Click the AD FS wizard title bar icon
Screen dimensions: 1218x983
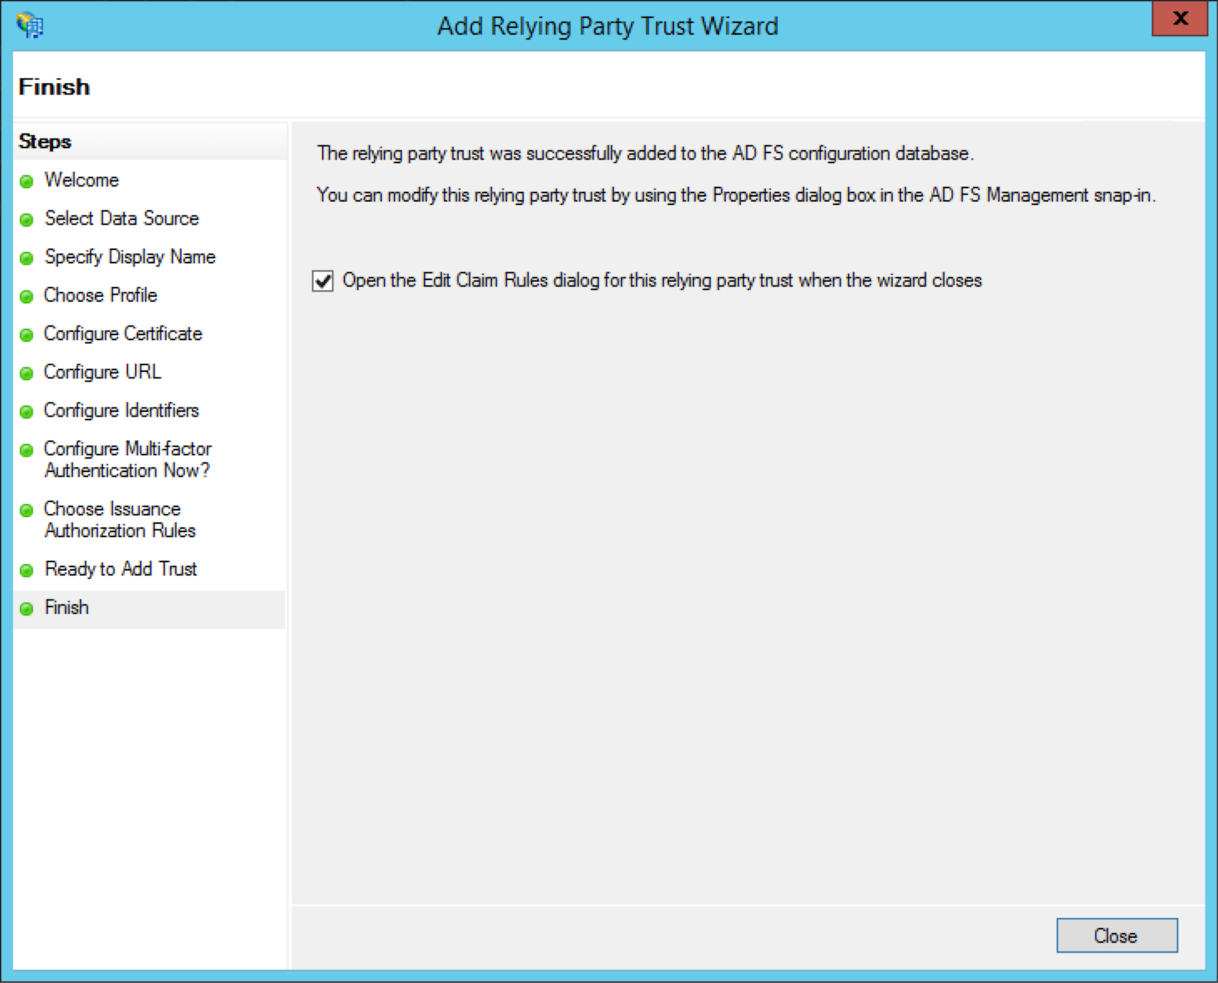coord(30,26)
